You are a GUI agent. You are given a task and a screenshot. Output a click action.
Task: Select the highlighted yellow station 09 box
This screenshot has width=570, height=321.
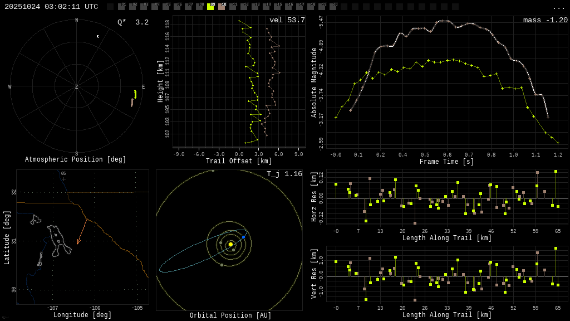[210, 7]
